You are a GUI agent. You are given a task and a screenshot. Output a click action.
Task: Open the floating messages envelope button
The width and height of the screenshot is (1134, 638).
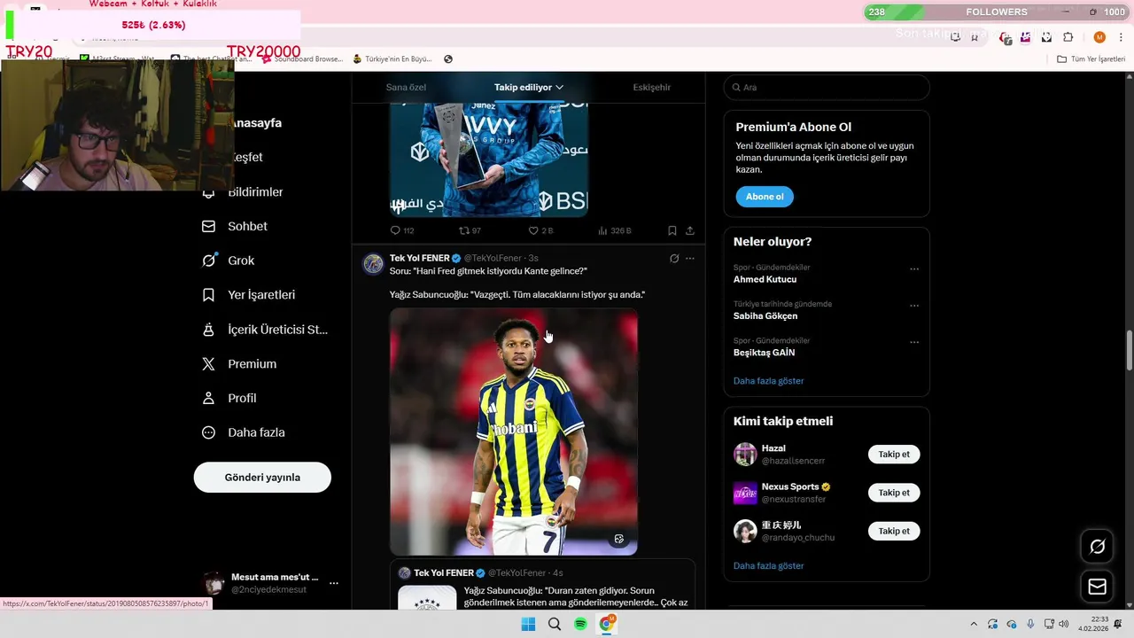coord(1097,587)
